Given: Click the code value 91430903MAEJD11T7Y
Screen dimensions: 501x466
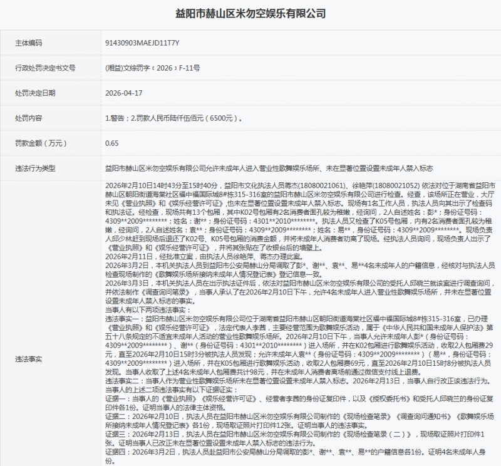Looking at the screenshot, I should pos(142,43).
